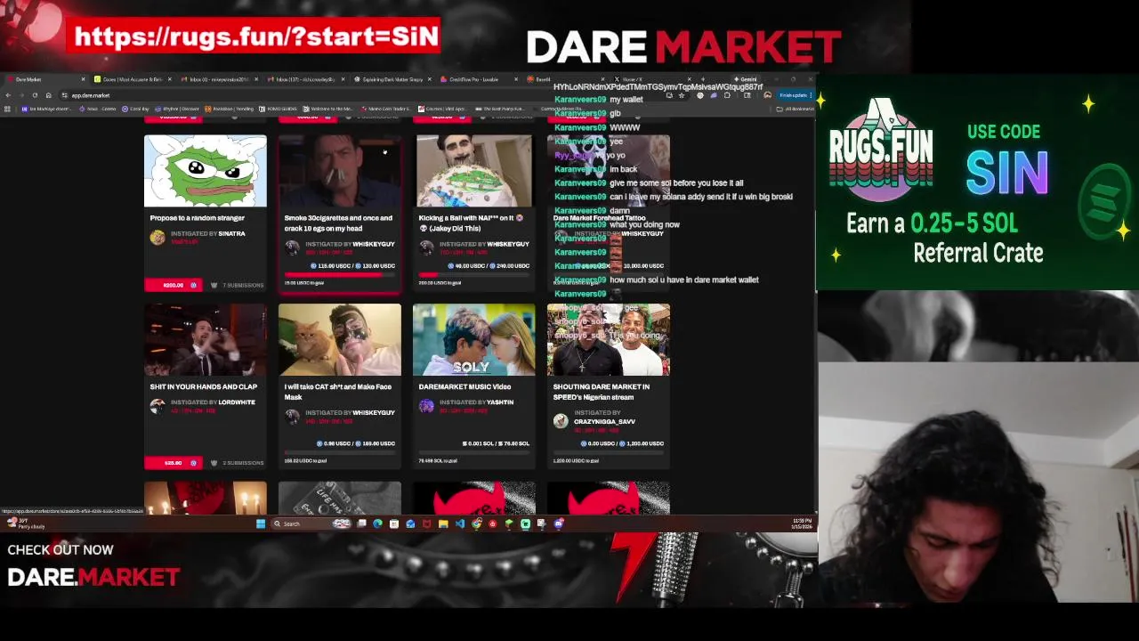Click the LORDWHITE username

point(237,402)
